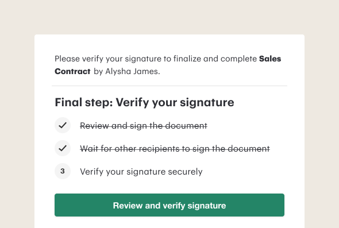Click the bold word Sales in the intro
The width and height of the screenshot is (339, 228).
click(270, 59)
